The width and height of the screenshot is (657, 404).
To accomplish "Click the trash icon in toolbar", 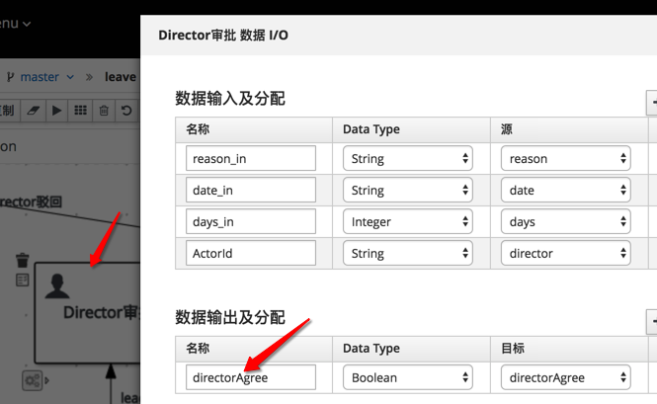I will (104, 111).
